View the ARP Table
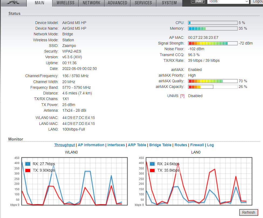263x218 pixels. pyautogui.click(x=137, y=145)
